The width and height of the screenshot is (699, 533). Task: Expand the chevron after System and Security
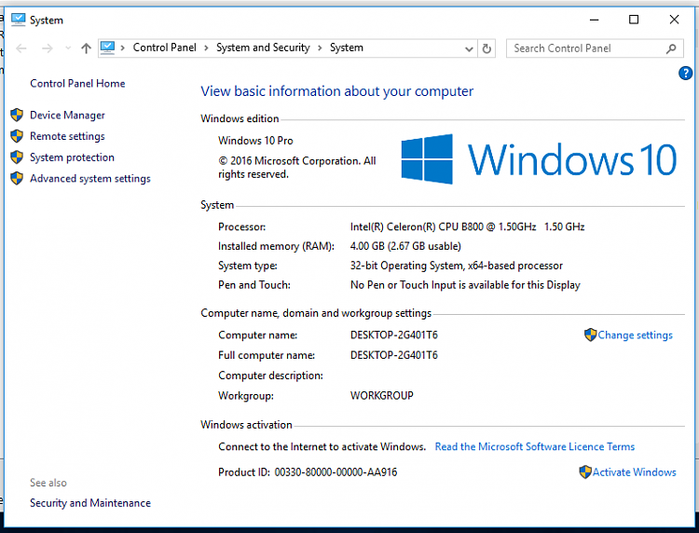(x=320, y=48)
